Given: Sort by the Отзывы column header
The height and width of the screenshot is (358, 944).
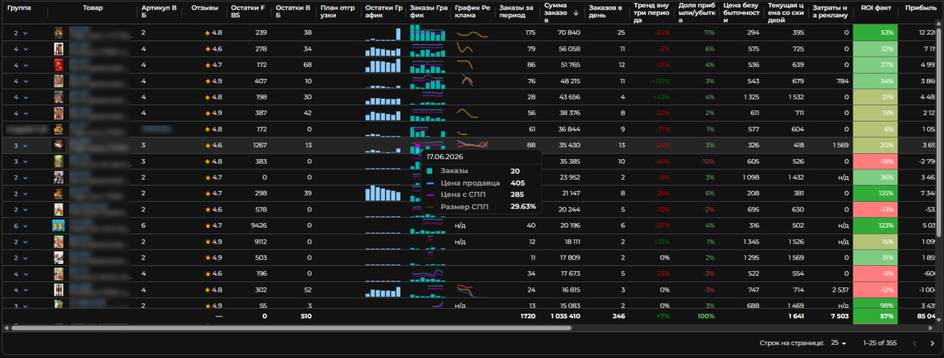Looking at the screenshot, I should (x=204, y=7).
